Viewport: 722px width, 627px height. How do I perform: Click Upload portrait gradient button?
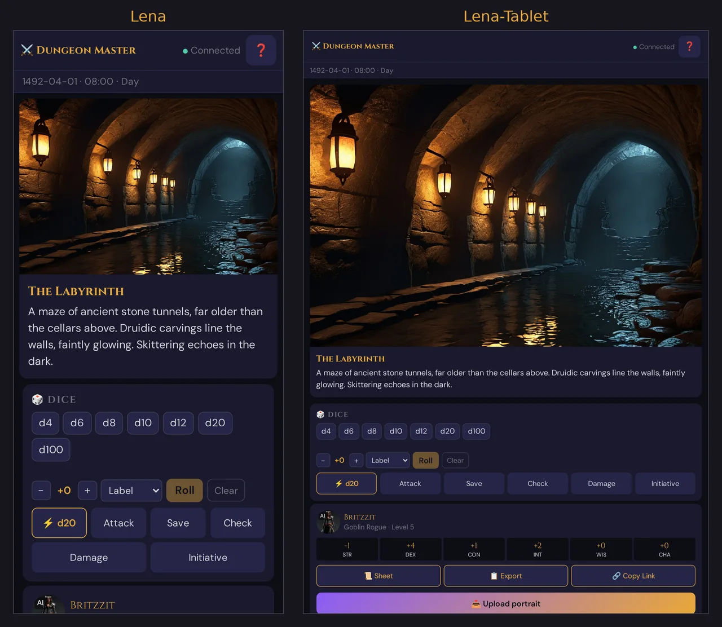click(506, 603)
